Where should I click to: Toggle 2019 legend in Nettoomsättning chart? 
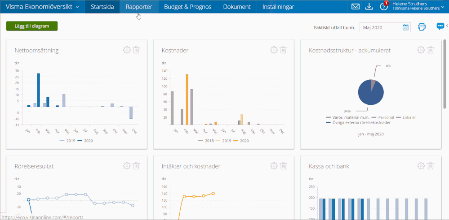pyautogui.click(x=67, y=141)
